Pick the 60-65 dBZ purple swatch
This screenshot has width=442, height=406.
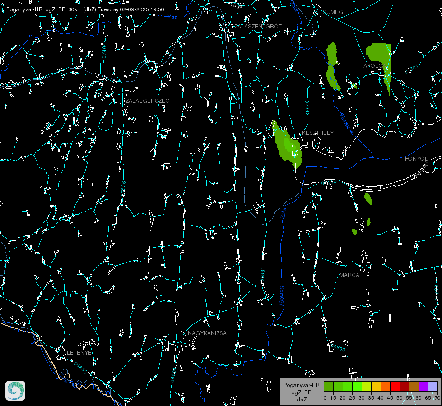pos(423,387)
